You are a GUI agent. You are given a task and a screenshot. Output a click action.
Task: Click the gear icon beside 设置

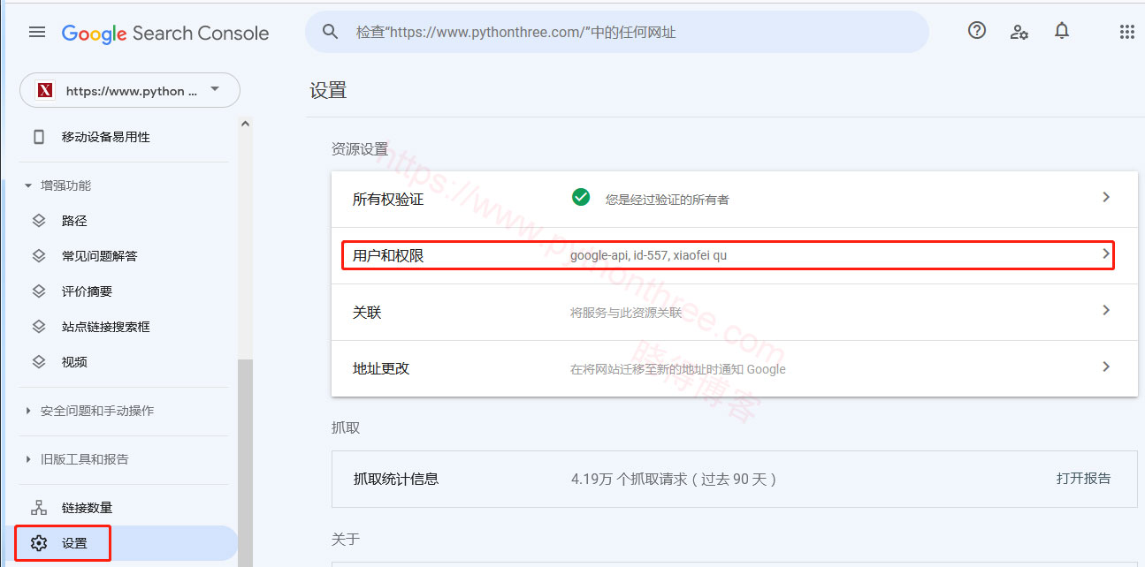point(39,543)
